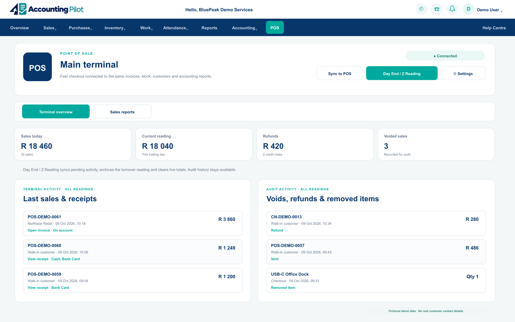515x322 pixels.
Task: Expand the Accounting dropdown menu
Action: pos(244,28)
